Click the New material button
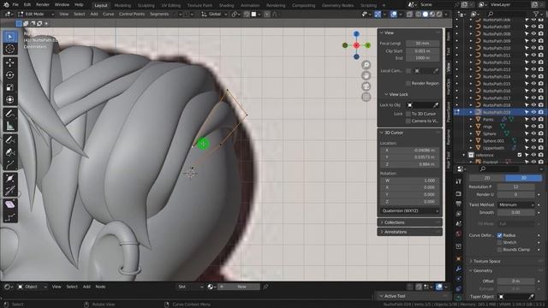Image resolution: width=548 pixels, height=308 pixels. click(x=239, y=287)
